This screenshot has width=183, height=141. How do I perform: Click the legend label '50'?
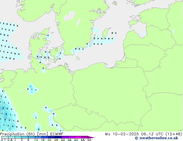coord(89,140)
